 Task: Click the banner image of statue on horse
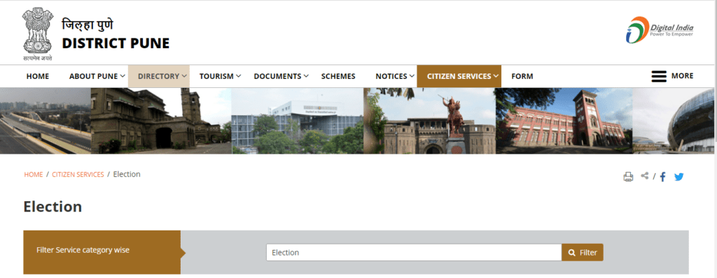coord(429,121)
